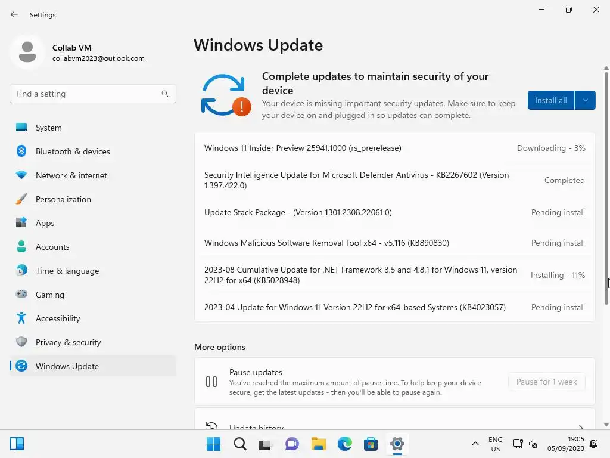Click the muted volume tray icon
Image resolution: width=610 pixels, height=458 pixels.
[x=533, y=444]
